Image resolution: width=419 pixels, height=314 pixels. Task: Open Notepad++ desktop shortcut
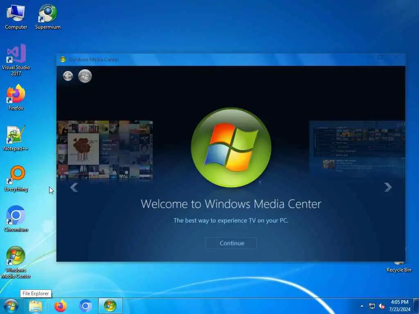click(x=16, y=138)
